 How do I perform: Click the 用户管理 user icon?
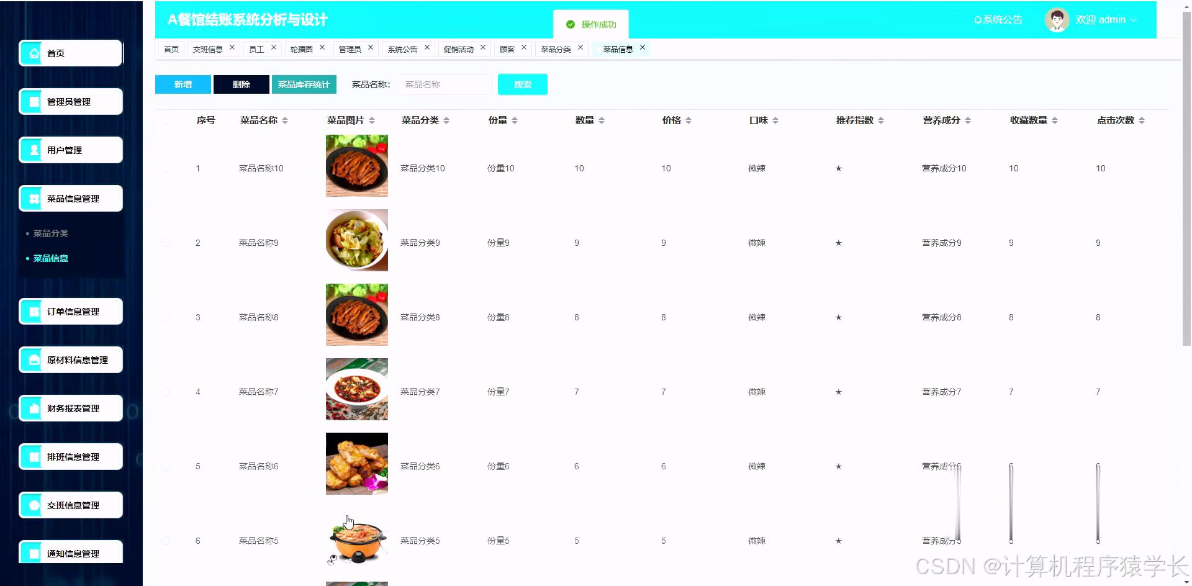[x=34, y=150]
